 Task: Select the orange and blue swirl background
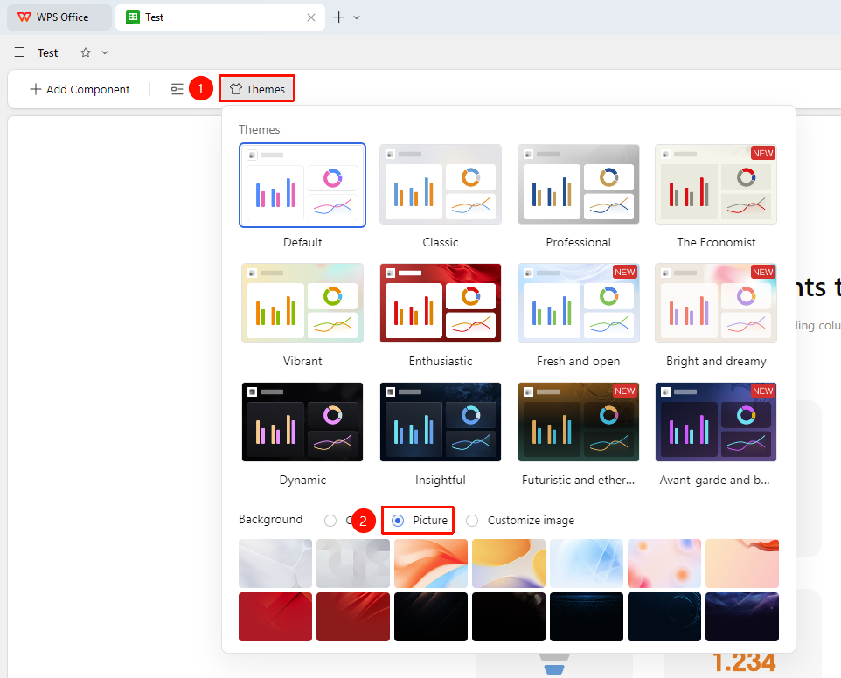tap(431, 564)
